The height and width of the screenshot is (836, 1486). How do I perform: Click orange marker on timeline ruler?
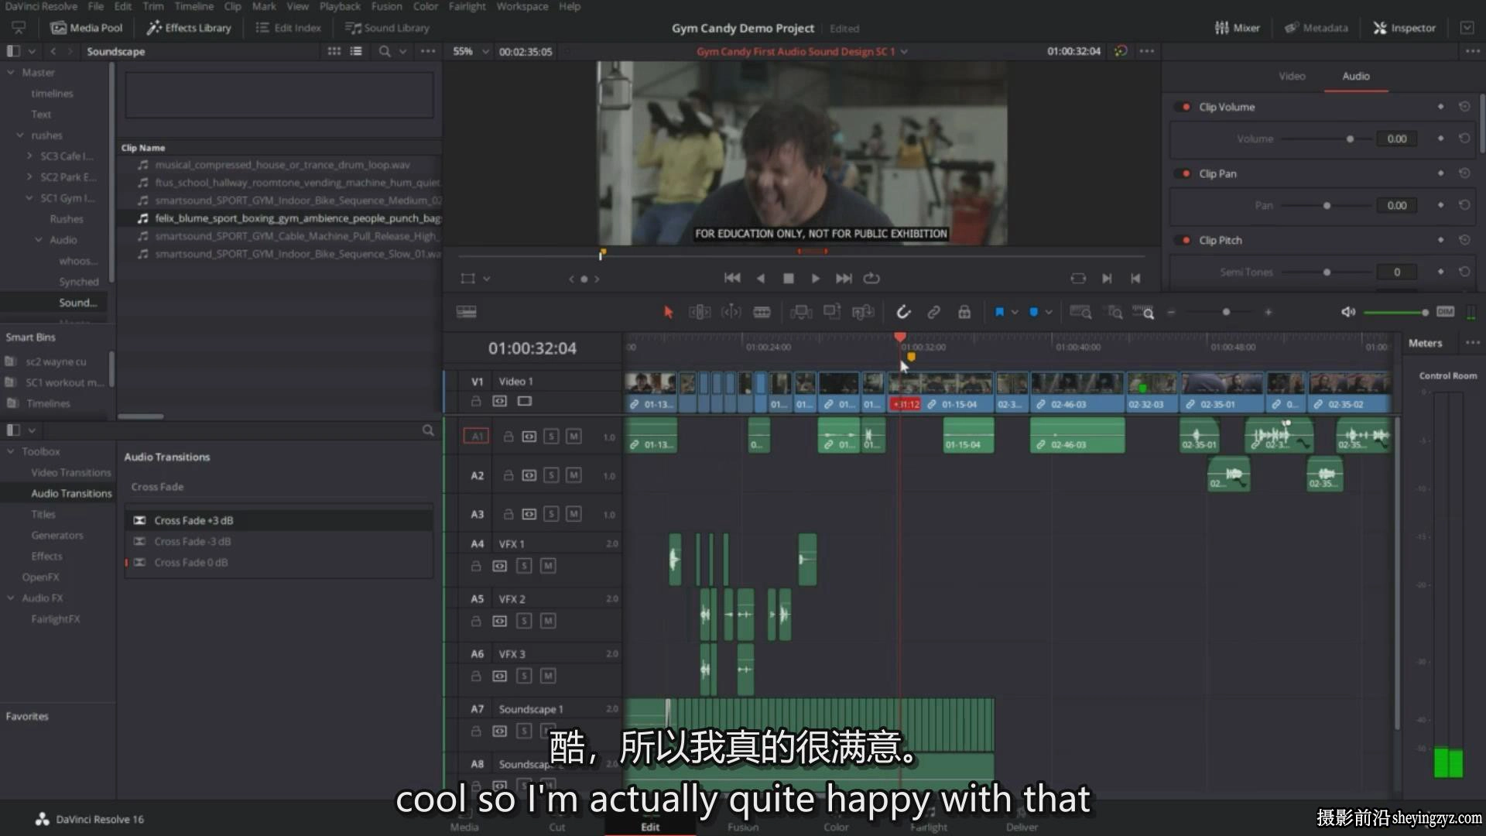click(911, 357)
